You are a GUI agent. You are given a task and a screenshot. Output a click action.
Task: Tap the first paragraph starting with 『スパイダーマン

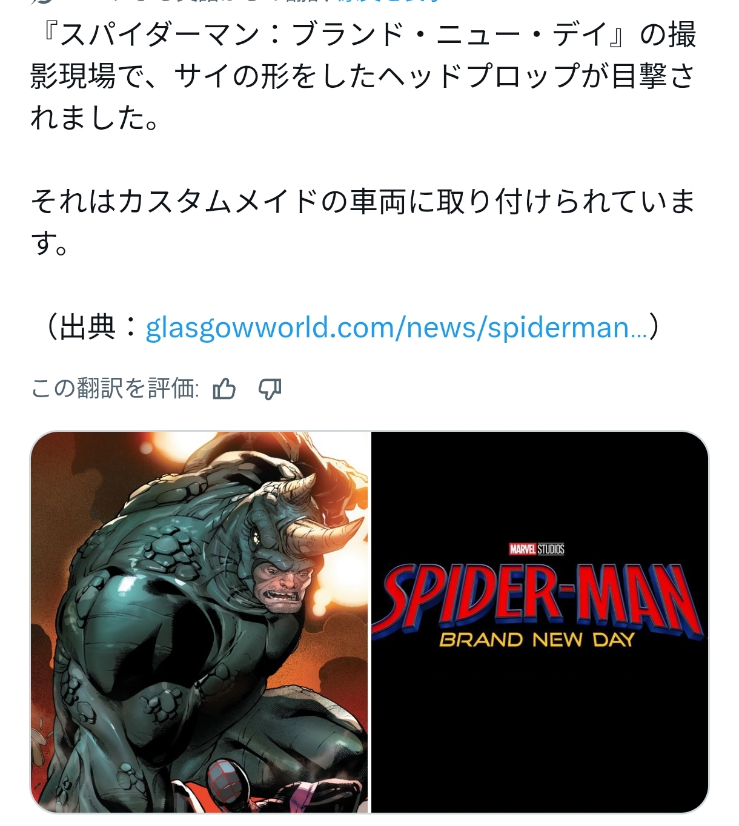[363, 76]
